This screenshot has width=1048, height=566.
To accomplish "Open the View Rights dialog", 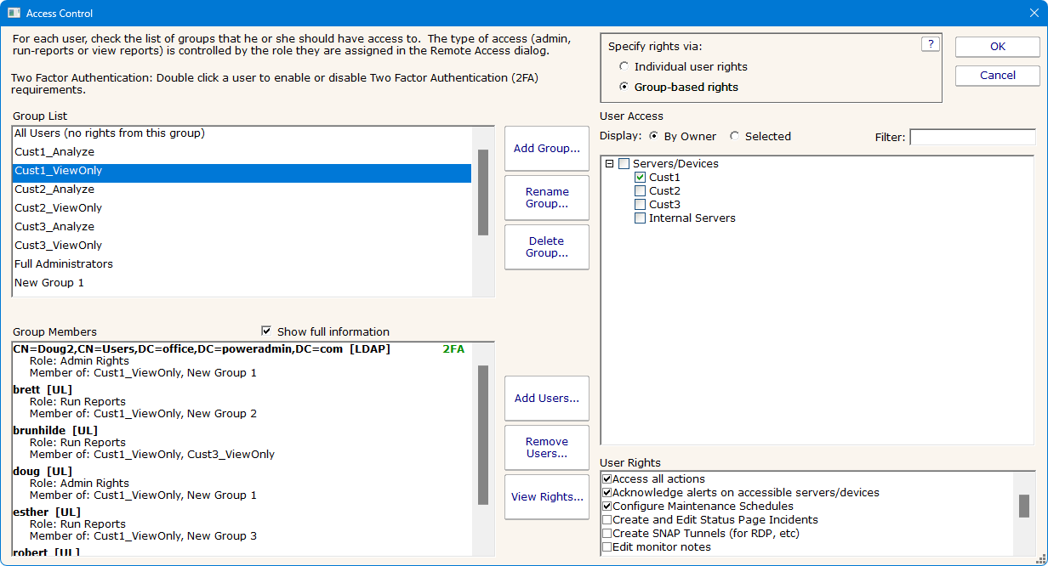I will coord(546,496).
